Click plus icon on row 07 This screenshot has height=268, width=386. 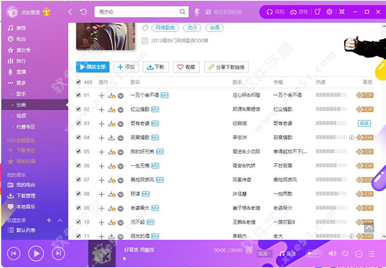[102, 180]
